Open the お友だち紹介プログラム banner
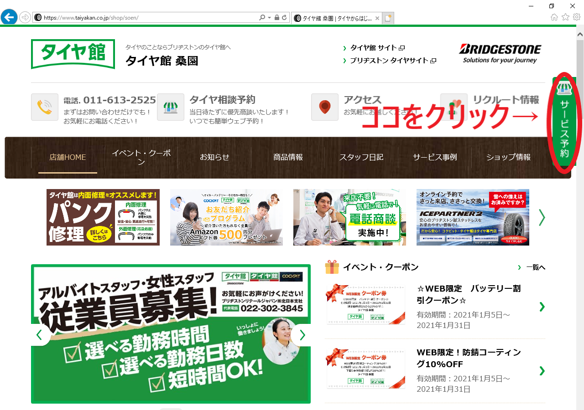Screen dimensions: 584x410 tap(226, 217)
